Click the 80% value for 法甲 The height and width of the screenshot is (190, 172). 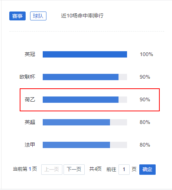click(145, 145)
